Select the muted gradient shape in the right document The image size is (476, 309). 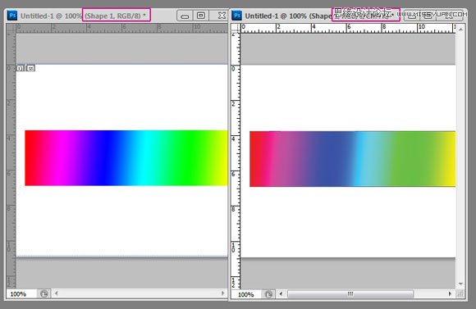coord(352,159)
